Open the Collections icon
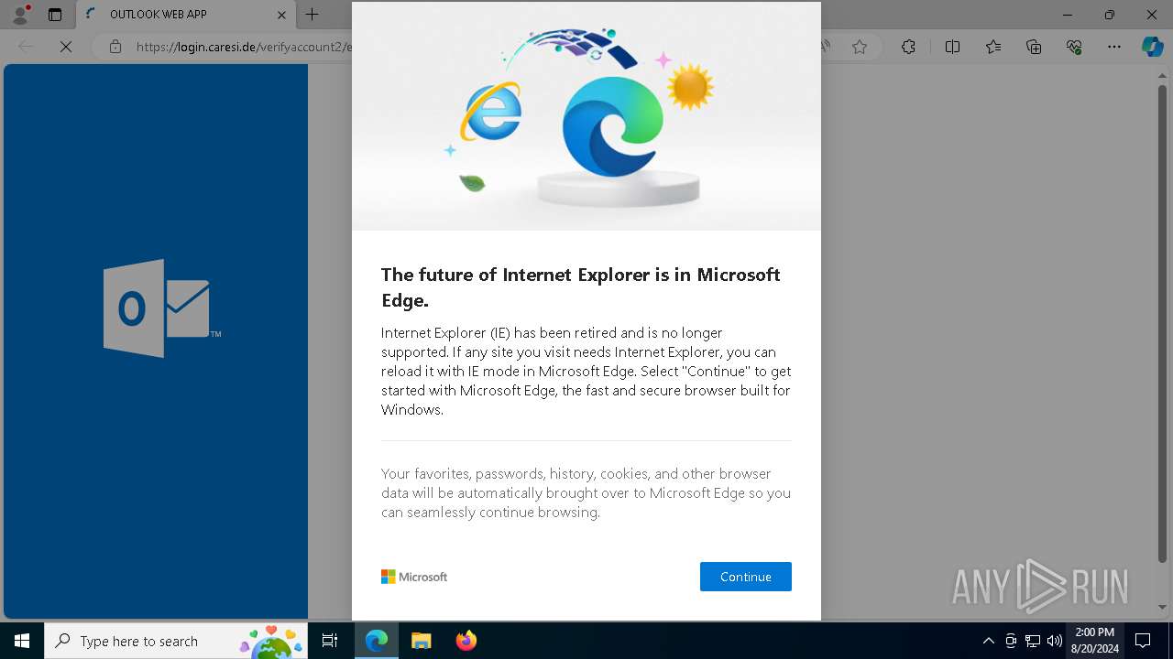The image size is (1173, 659). (x=1034, y=47)
